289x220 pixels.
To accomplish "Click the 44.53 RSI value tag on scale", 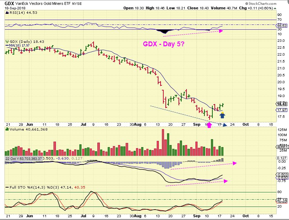I will click(282, 26).
